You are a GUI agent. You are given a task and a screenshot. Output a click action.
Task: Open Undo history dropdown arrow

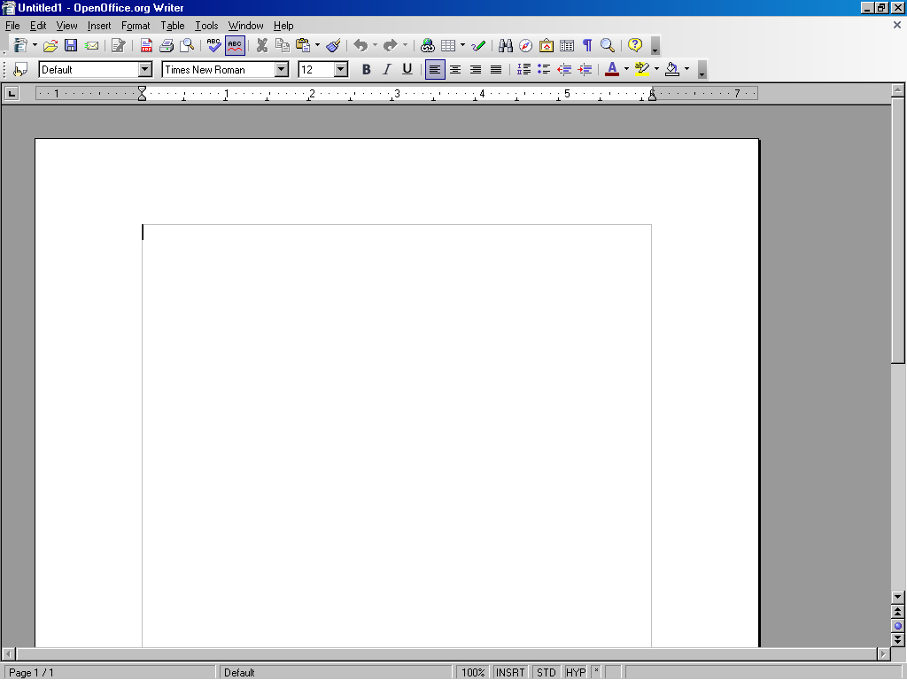tap(375, 45)
